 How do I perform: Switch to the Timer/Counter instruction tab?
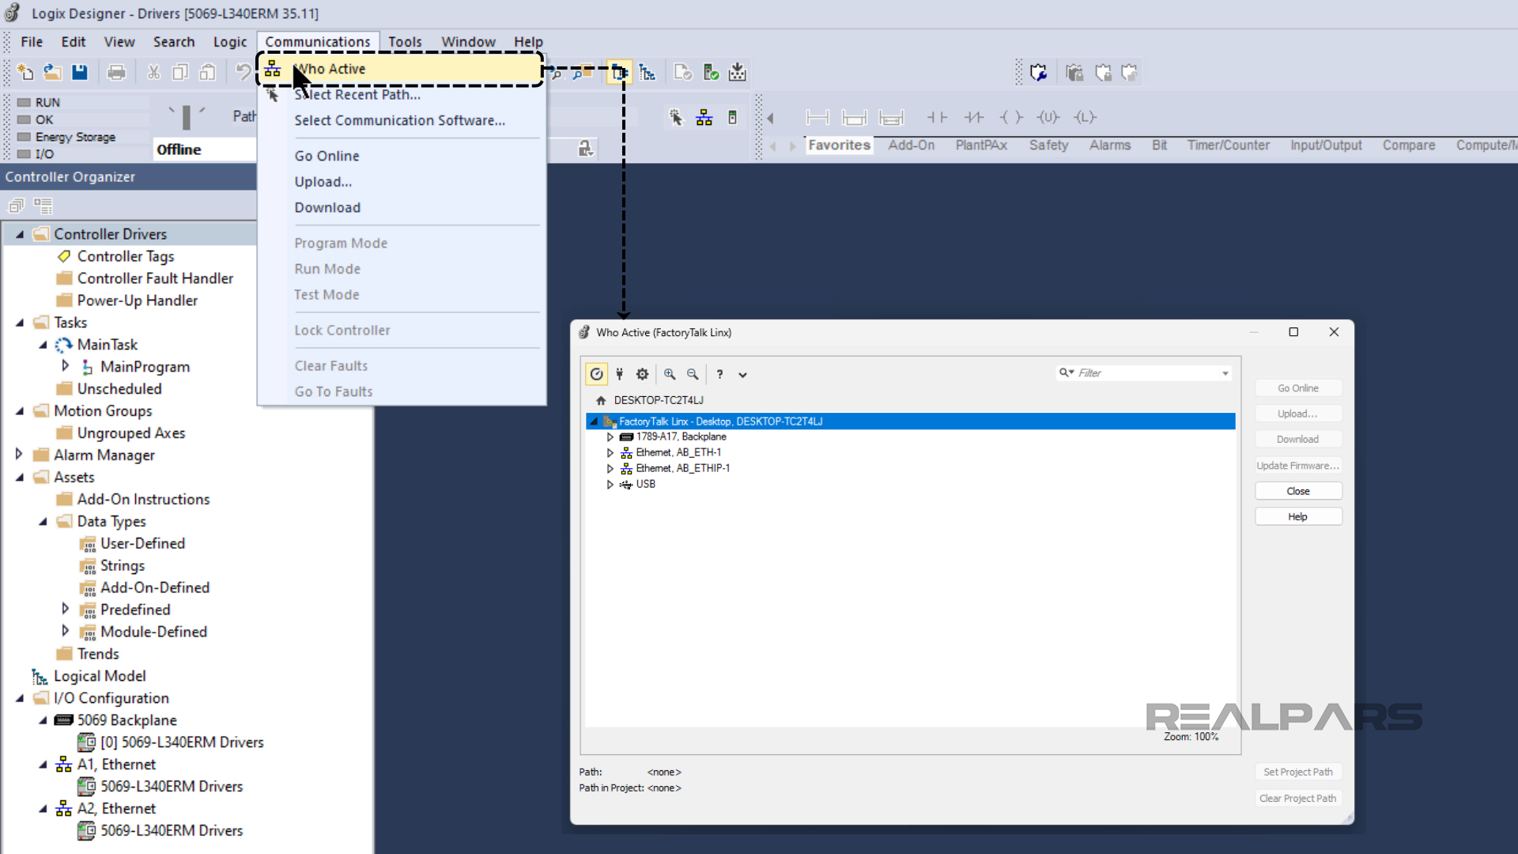1228,145
